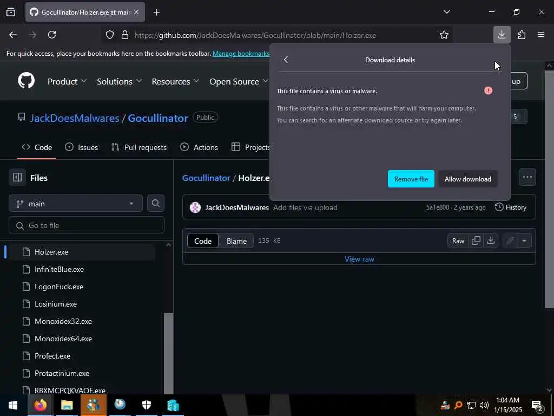This screenshot has height=416, width=554.
Task: Click the Add files via upload commit message
Action: click(305, 207)
